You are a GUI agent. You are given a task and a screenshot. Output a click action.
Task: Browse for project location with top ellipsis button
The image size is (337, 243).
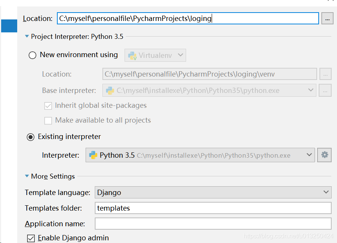click(327, 18)
